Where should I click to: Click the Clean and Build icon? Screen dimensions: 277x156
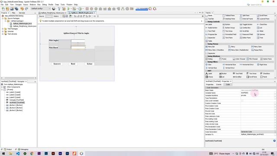[x=64, y=9]
